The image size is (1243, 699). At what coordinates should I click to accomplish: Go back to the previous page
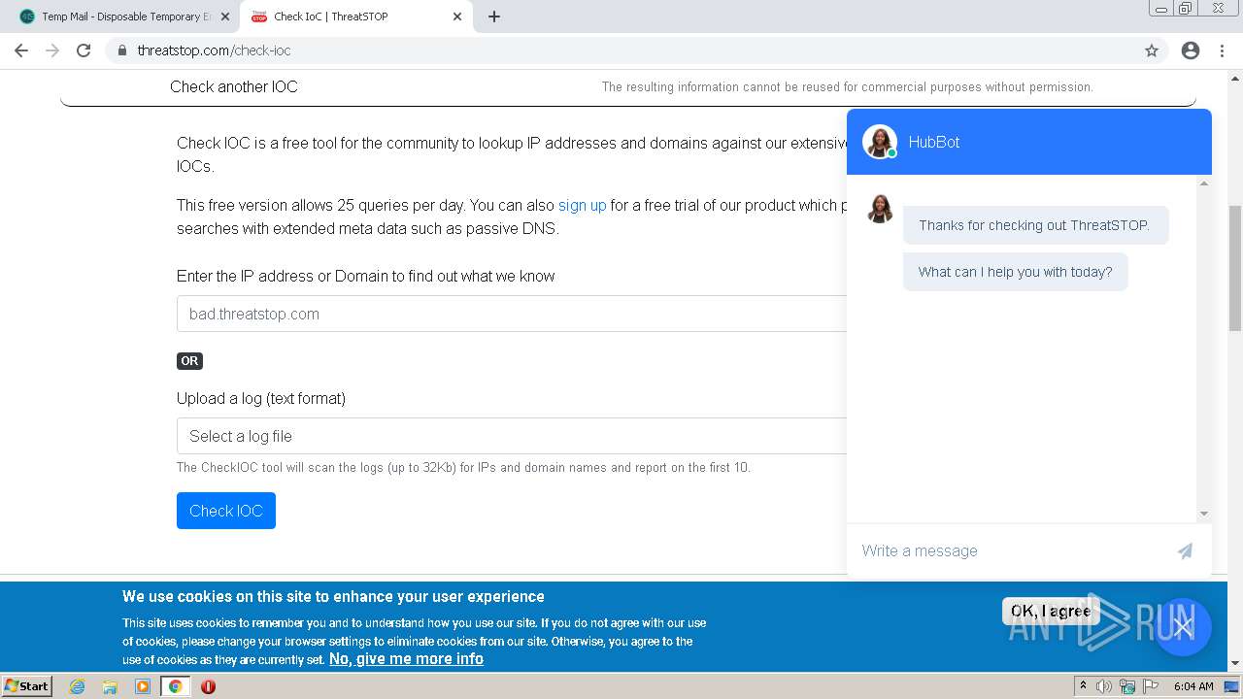coord(21,50)
